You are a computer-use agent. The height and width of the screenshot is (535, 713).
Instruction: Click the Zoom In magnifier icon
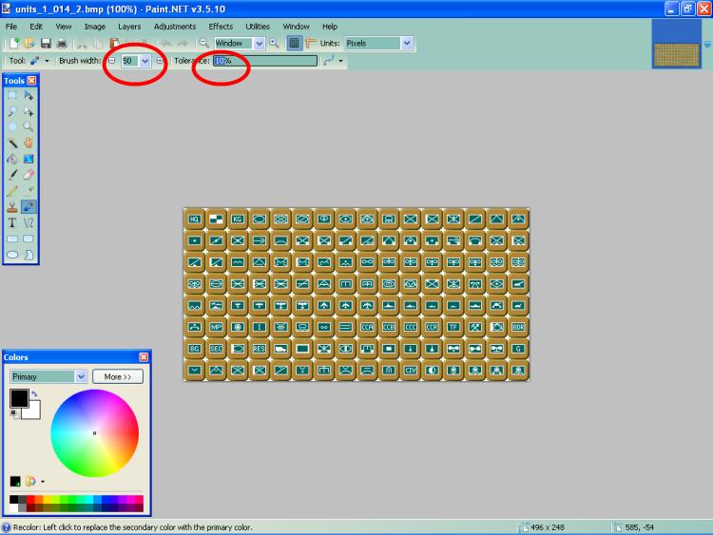(x=274, y=43)
